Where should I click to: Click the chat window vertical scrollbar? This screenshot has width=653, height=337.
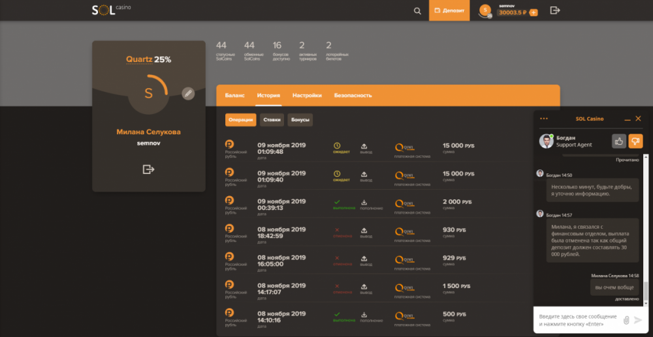click(x=646, y=228)
